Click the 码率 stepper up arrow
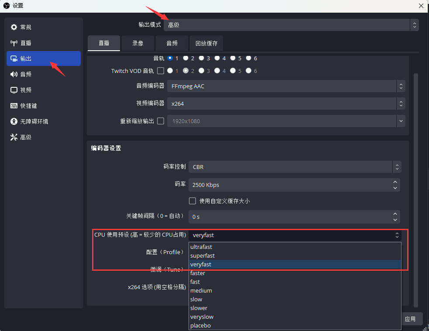This screenshot has height=331, width=429. (x=395, y=182)
